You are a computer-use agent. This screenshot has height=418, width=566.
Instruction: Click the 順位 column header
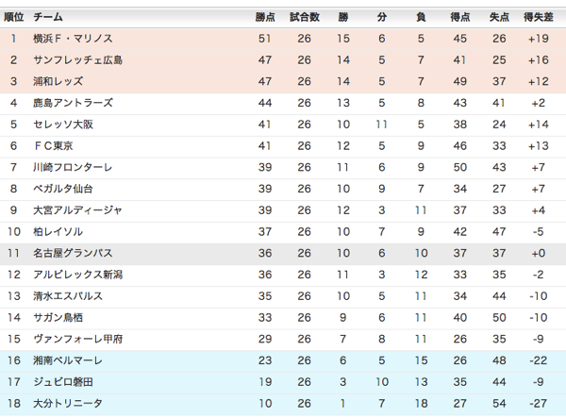[14, 17]
